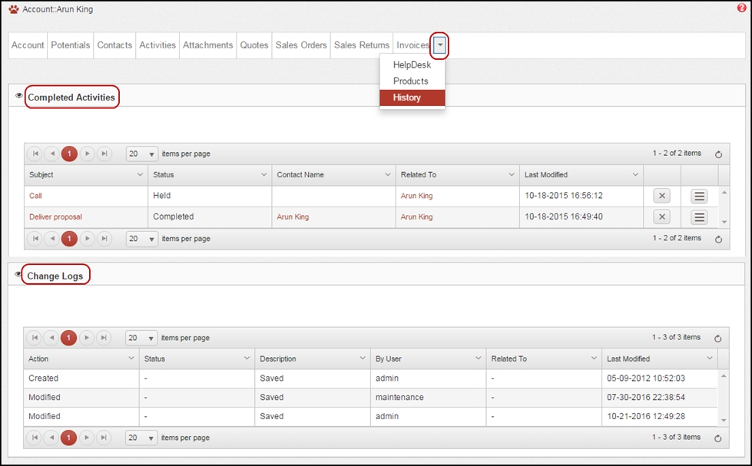Screen dimensions: 752x466
Task: Click scroll down arrow of Change Logs grid
Action: tap(724, 421)
